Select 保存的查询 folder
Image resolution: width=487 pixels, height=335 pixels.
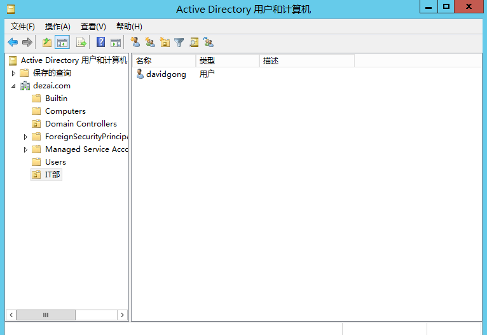[52, 73]
